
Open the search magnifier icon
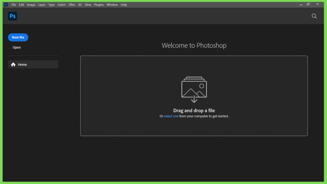tap(314, 16)
